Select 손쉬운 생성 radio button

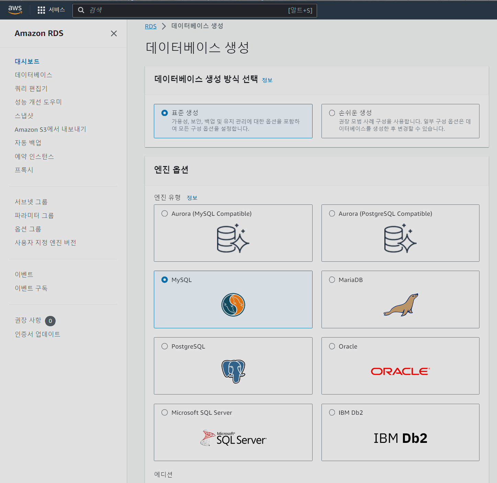pyautogui.click(x=332, y=113)
